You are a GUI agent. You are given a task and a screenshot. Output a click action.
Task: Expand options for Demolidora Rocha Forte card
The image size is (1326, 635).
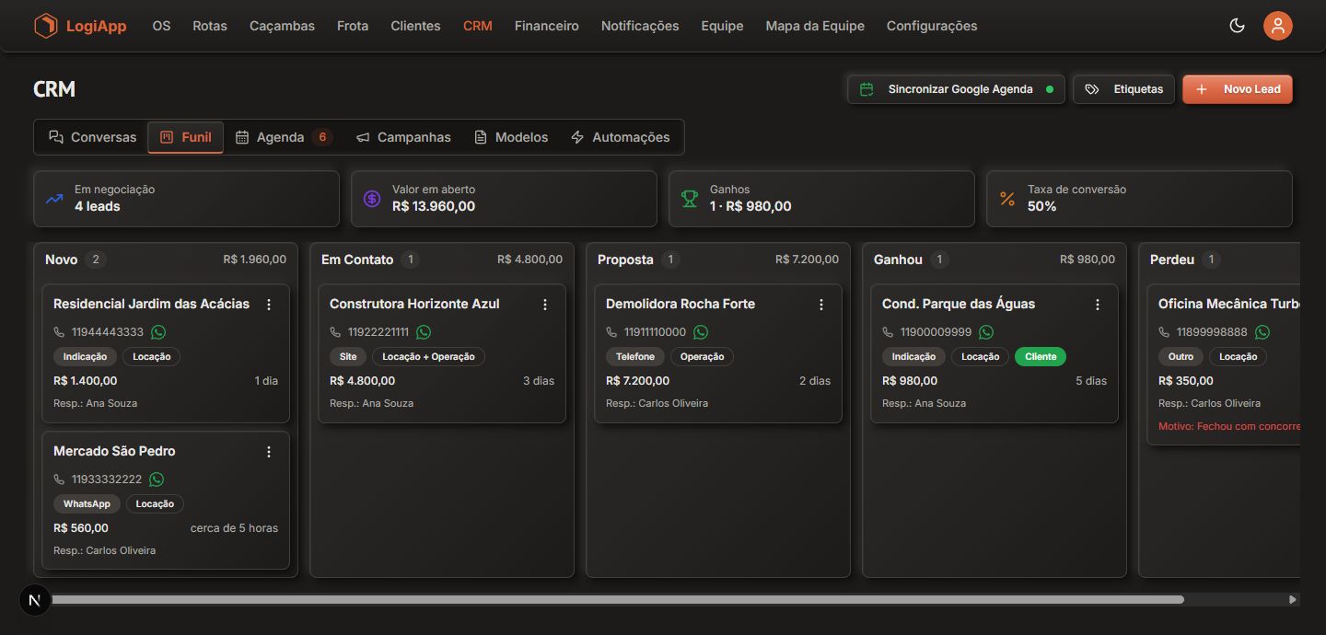coord(821,305)
